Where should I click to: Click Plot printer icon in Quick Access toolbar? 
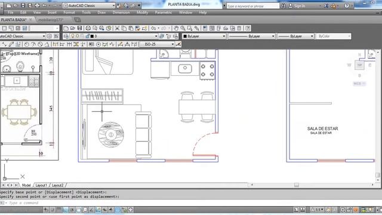click(x=37, y=5)
